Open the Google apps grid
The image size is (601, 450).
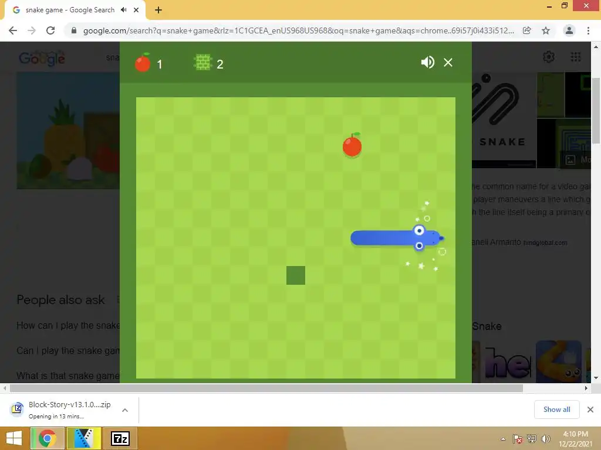tap(576, 57)
